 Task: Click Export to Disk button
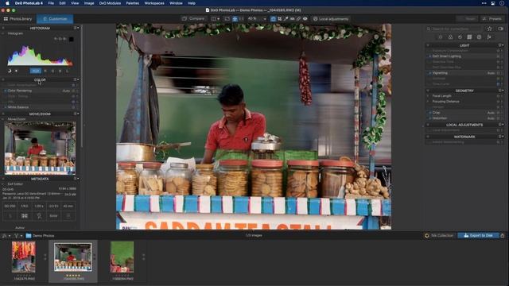(x=478, y=236)
